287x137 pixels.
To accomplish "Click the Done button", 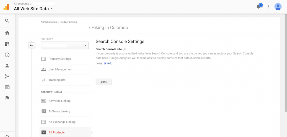I will pos(104,82).
